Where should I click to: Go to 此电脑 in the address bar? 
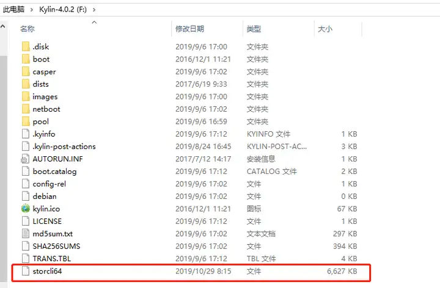(13, 10)
